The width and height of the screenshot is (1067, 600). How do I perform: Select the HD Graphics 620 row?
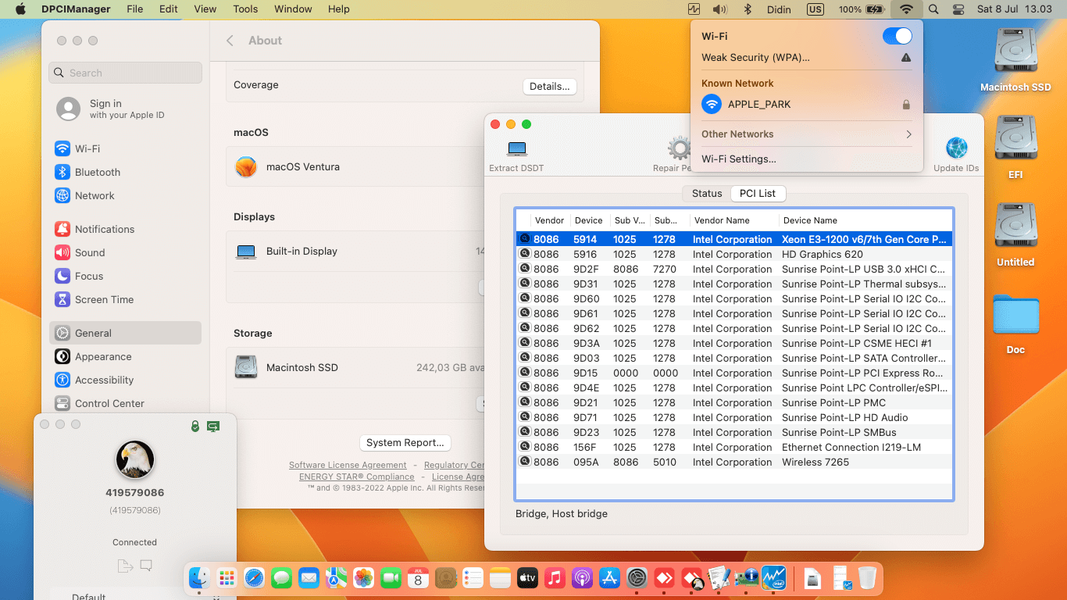tap(734, 254)
